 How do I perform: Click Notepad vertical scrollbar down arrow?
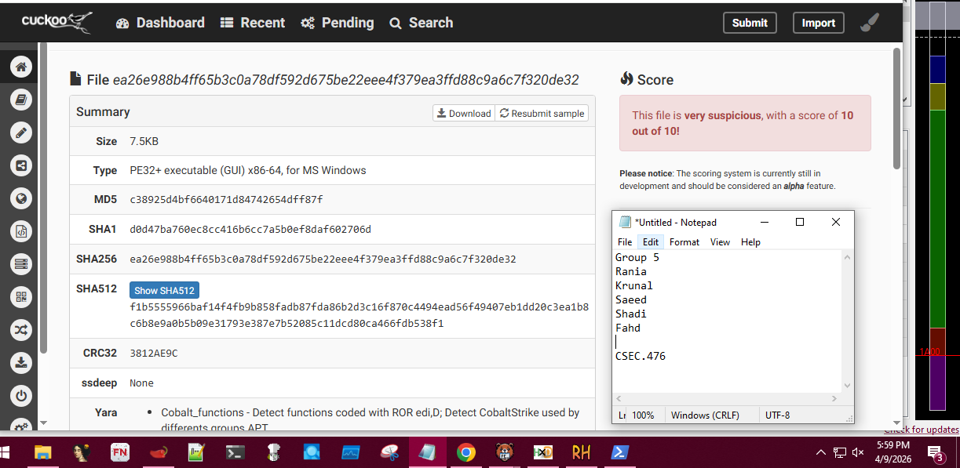pyautogui.click(x=847, y=385)
